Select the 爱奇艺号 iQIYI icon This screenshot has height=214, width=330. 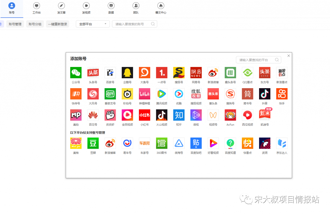pos(110,94)
